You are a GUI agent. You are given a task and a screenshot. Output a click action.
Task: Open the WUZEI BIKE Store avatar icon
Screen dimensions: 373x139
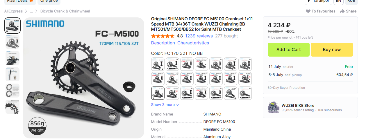[x=274, y=107]
